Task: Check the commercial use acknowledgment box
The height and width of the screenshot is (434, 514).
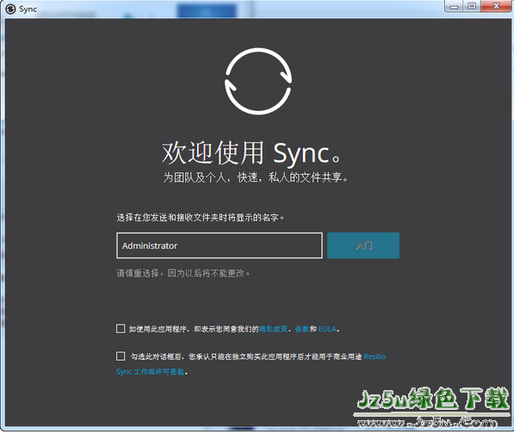Action: [121, 356]
